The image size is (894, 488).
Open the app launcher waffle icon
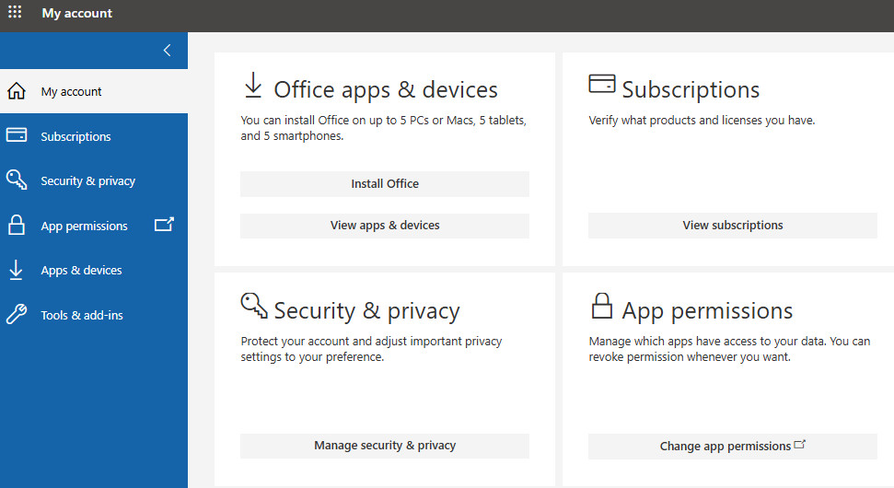15,12
